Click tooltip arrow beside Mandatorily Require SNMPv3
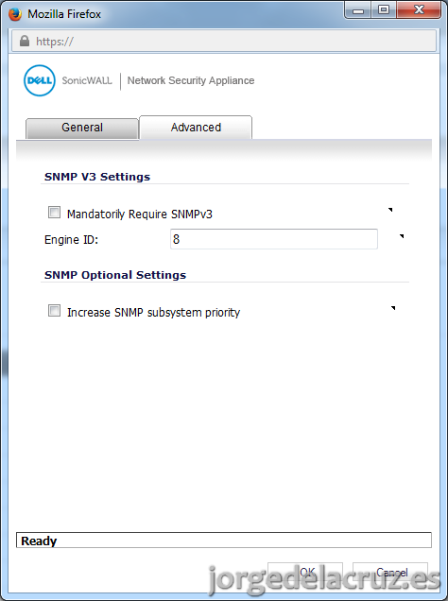Image resolution: width=448 pixels, height=601 pixels. (390, 210)
